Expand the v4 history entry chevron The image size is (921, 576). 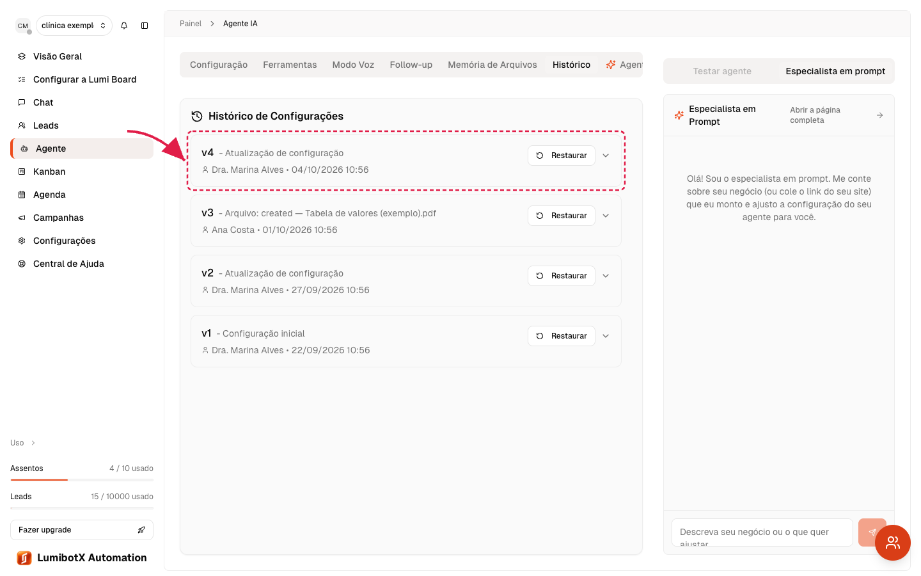click(606, 156)
